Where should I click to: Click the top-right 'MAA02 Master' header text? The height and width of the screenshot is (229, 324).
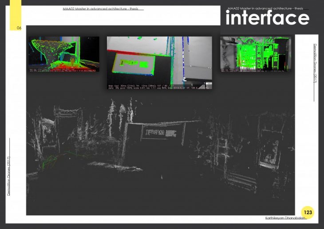click(265, 8)
